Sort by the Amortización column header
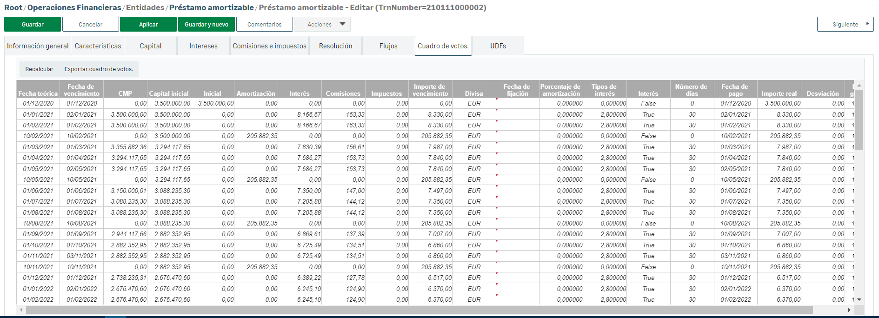The width and height of the screenshot is (879, 318). tap(256, 93)
